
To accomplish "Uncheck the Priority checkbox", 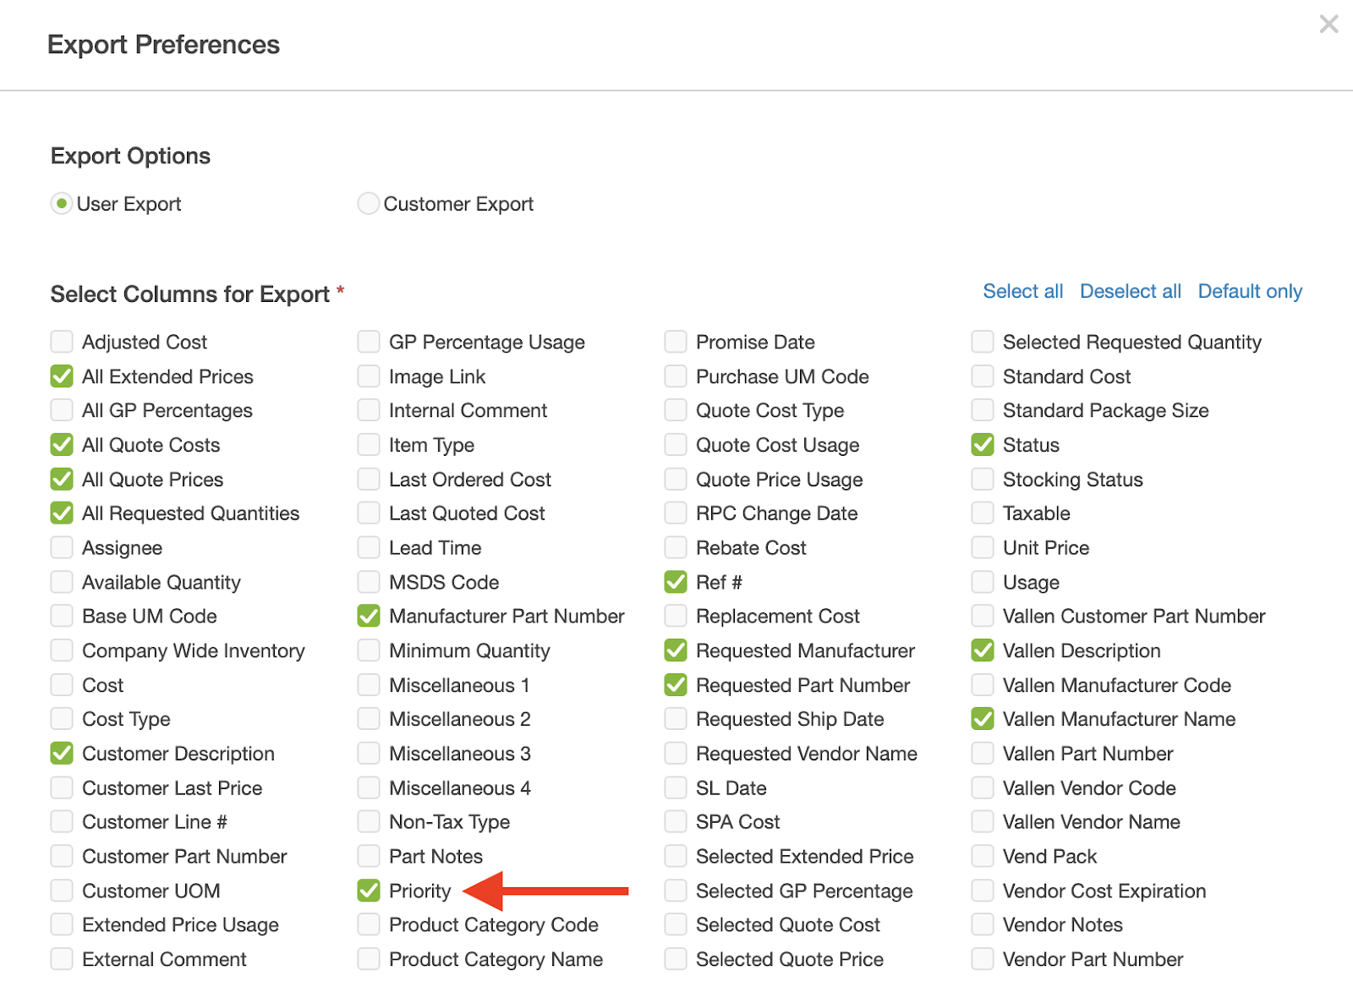I will pos(369,891).
